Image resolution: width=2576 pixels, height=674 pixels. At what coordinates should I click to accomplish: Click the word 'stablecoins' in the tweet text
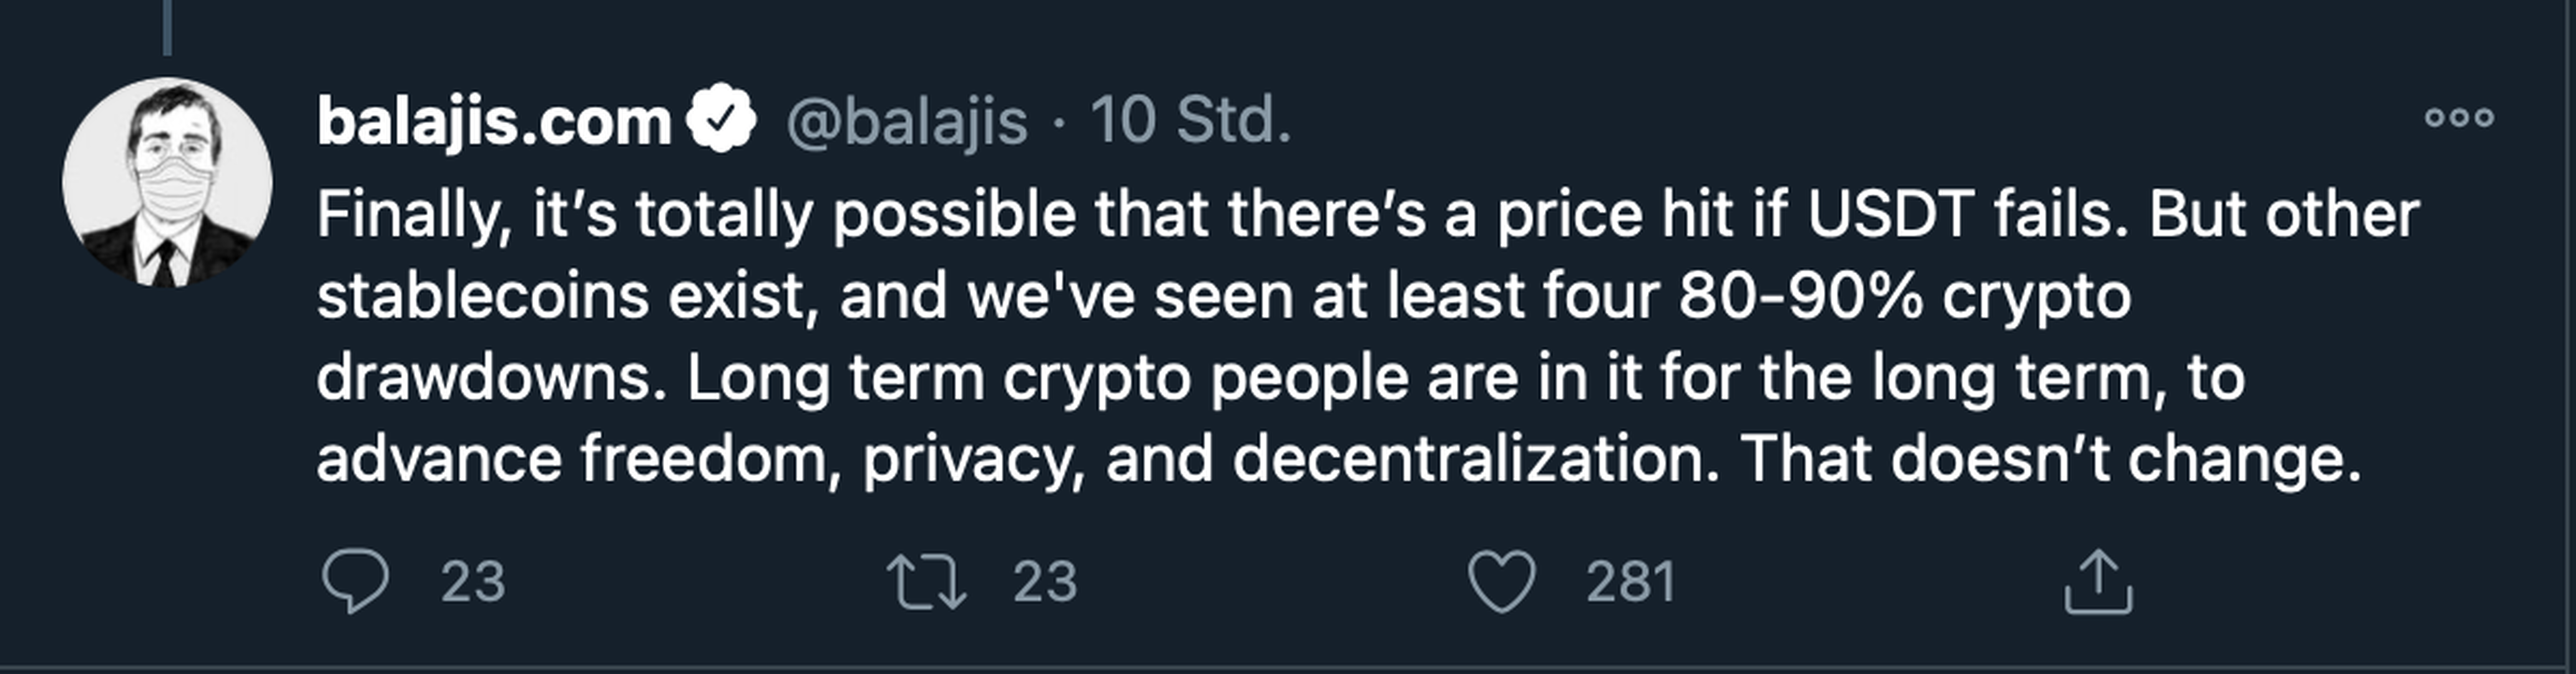coord(482,297)
